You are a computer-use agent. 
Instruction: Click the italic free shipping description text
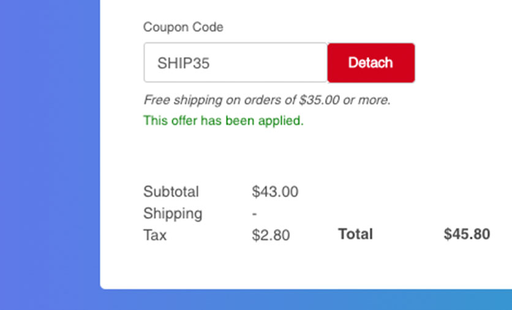coord(266,100)
